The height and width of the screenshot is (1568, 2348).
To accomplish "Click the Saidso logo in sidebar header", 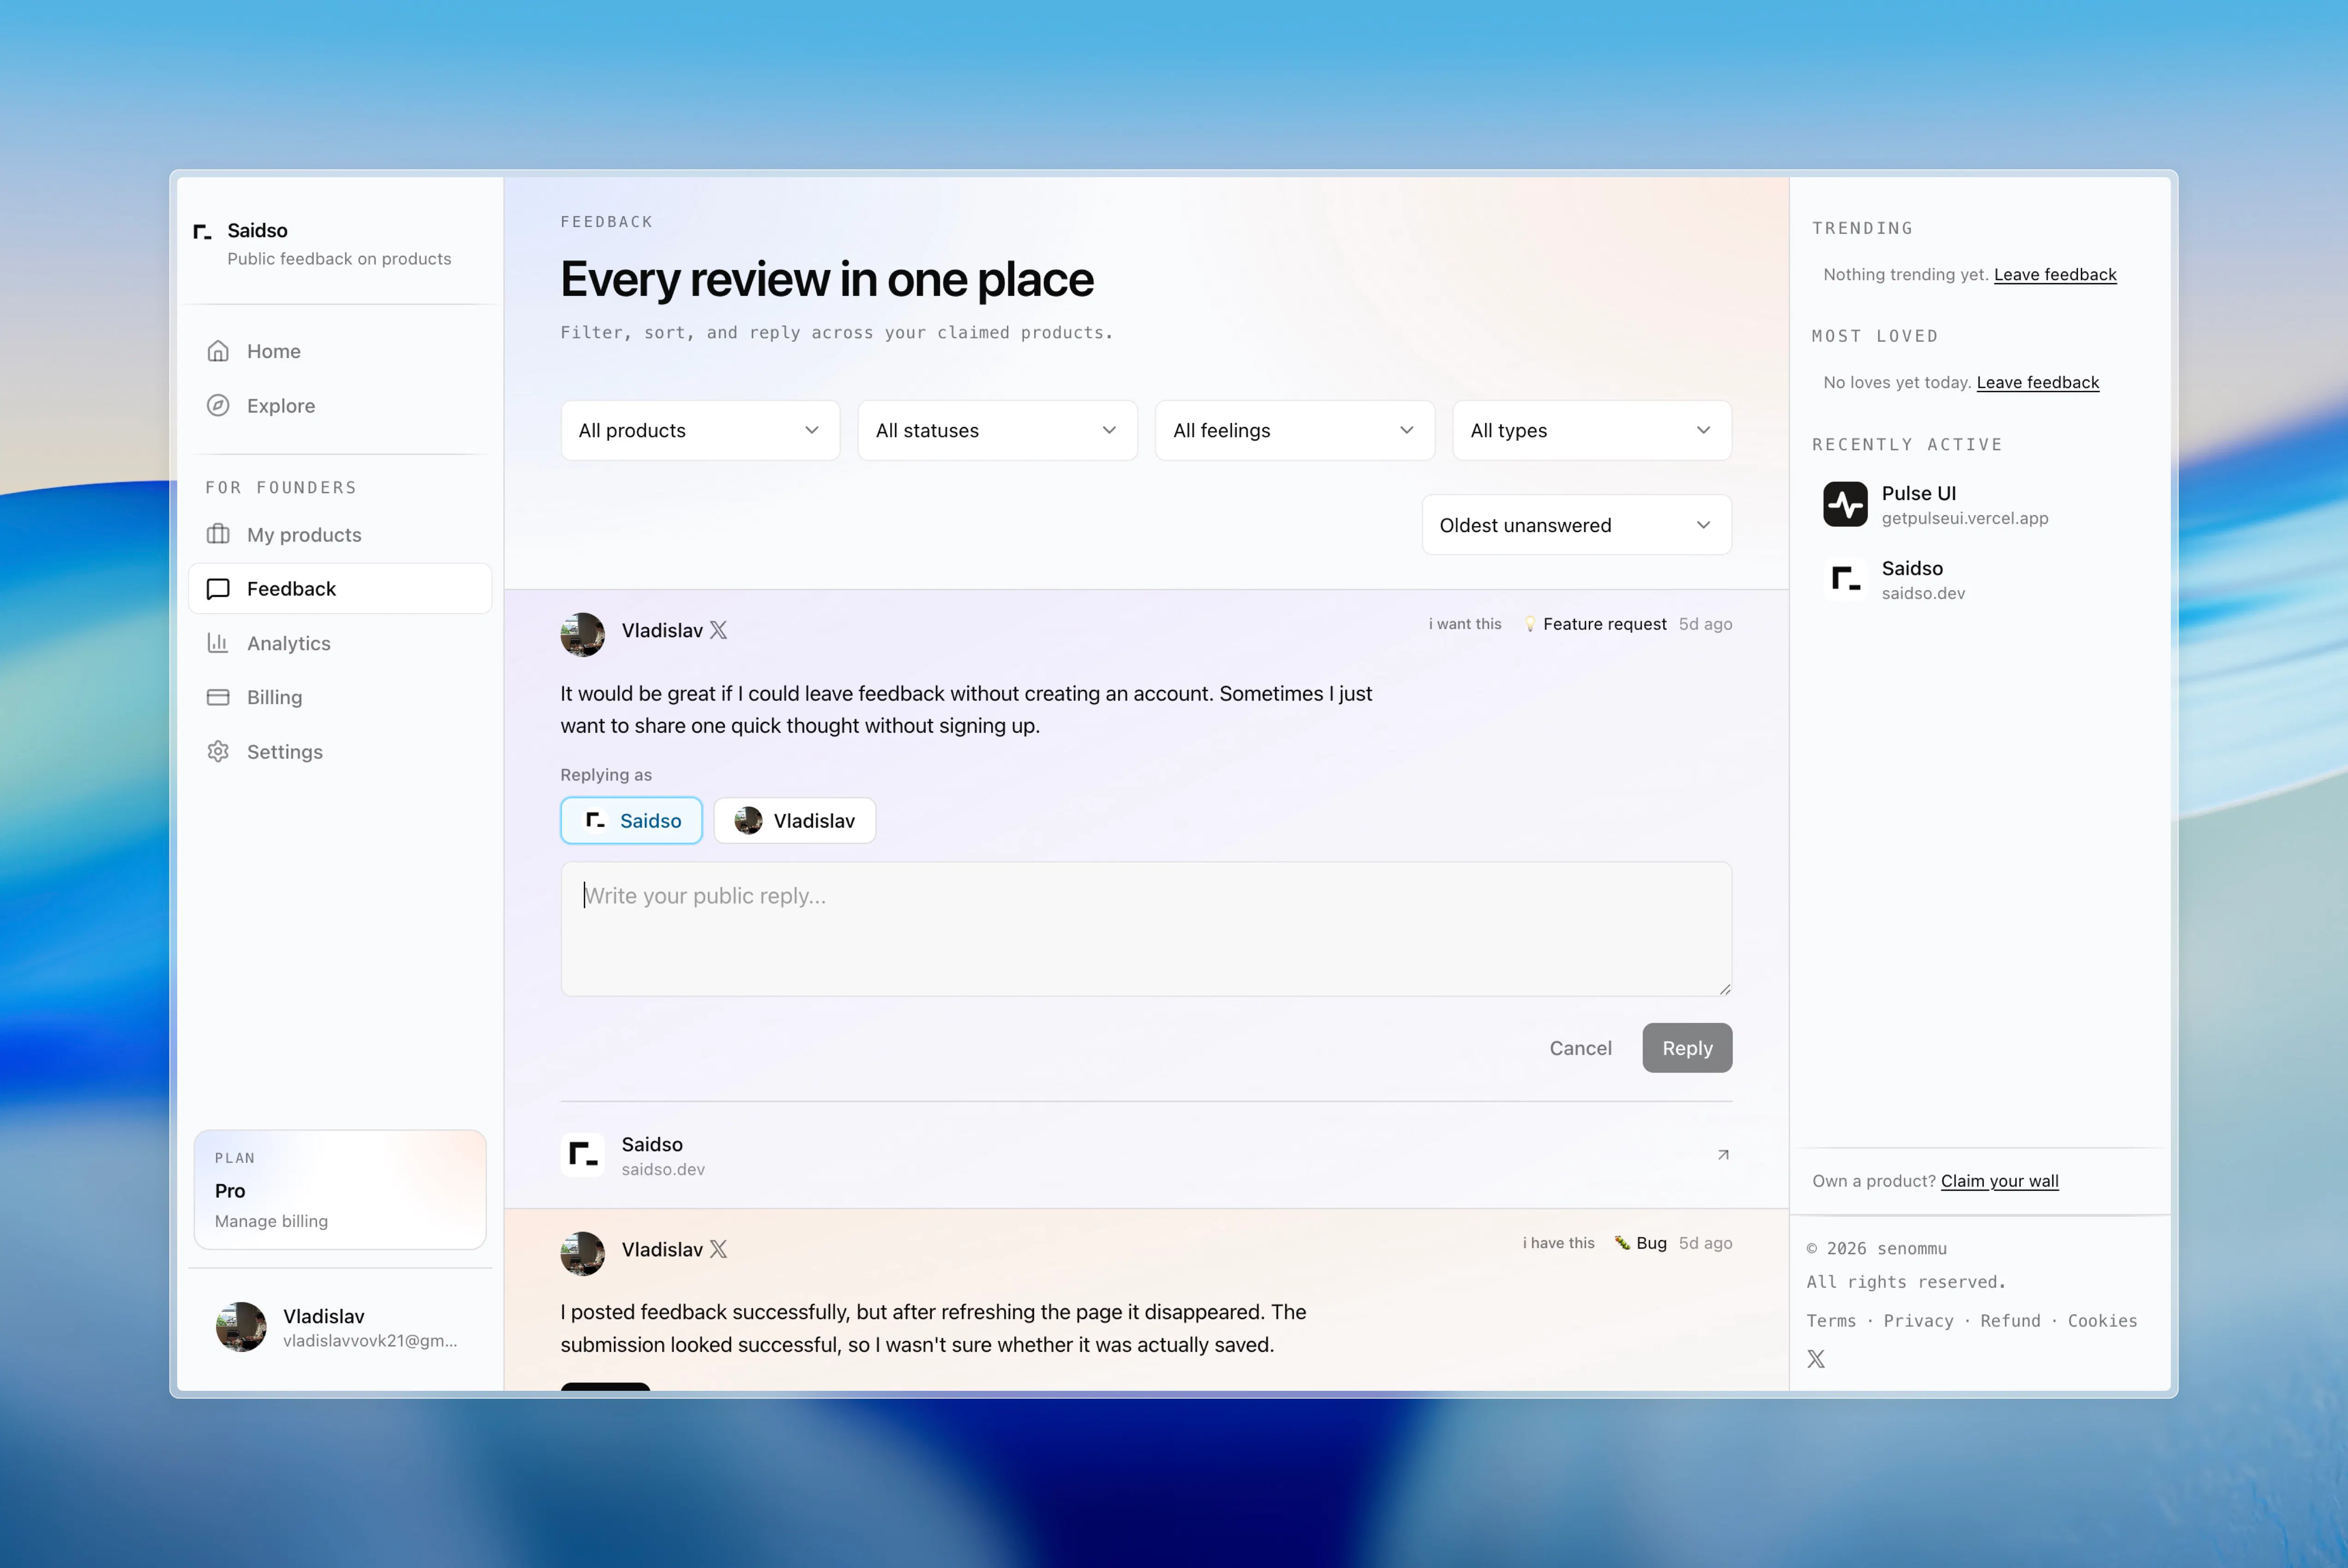I will click(x=202, y=232).
